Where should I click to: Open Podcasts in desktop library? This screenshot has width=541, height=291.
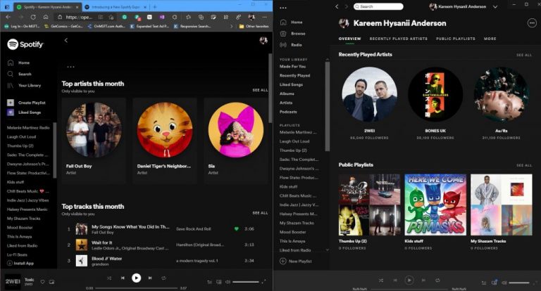pos(288,112)
